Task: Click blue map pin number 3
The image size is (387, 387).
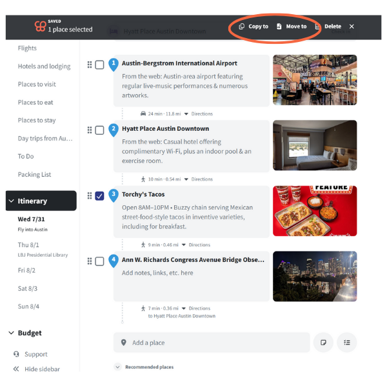Action: tap(114, 194)
